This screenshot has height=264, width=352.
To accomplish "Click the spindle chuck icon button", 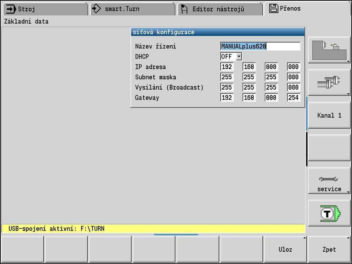I will tap(329, 82).
